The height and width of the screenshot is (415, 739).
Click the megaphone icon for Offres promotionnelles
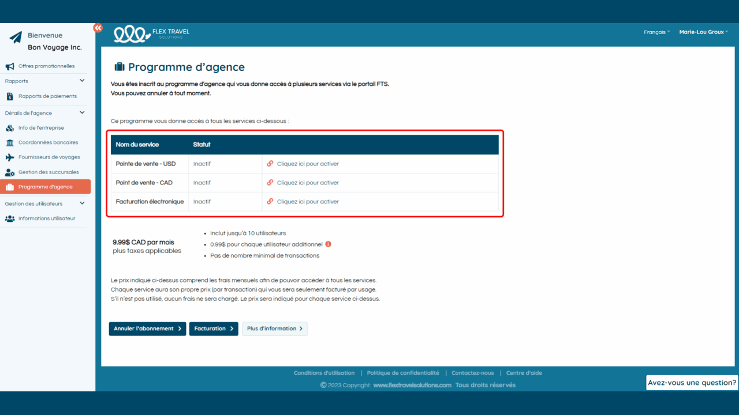10,66
